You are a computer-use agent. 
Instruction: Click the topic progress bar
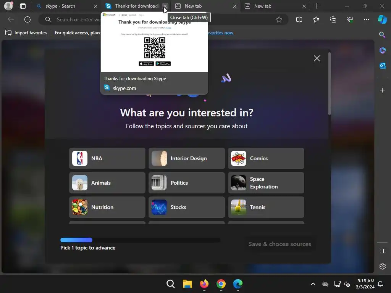141,240
